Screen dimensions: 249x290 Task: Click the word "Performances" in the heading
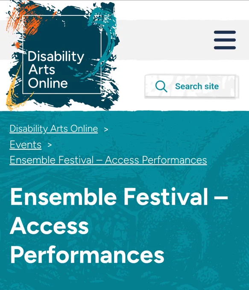tap(87, 255)
